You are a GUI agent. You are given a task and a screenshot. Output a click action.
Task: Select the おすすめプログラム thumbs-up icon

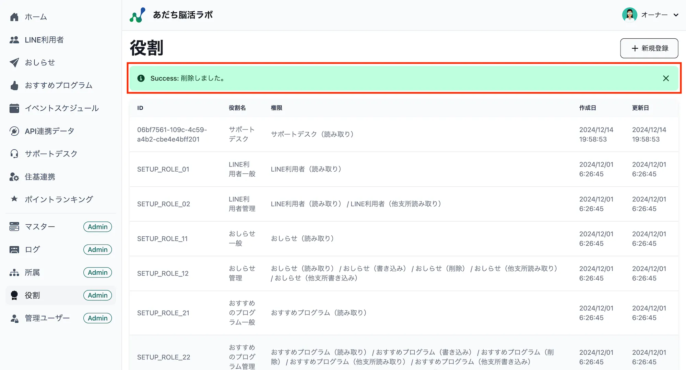point(14,85)
